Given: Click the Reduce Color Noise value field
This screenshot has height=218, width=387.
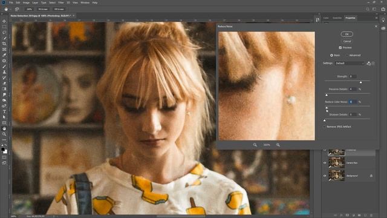Looking at the screenshot, I should coord(353,102).
